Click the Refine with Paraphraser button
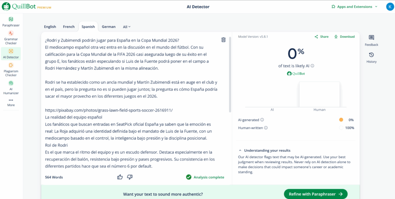The height and width of the screenshot is (199, 395). pyautogui.click(x=316, y=194)
